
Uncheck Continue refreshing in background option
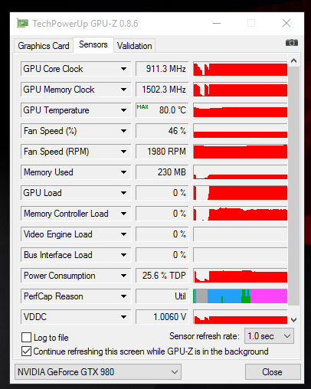click(26, 351)
